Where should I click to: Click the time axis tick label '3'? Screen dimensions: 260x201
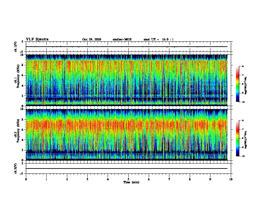pyautogui.click(x=87, y=179)
